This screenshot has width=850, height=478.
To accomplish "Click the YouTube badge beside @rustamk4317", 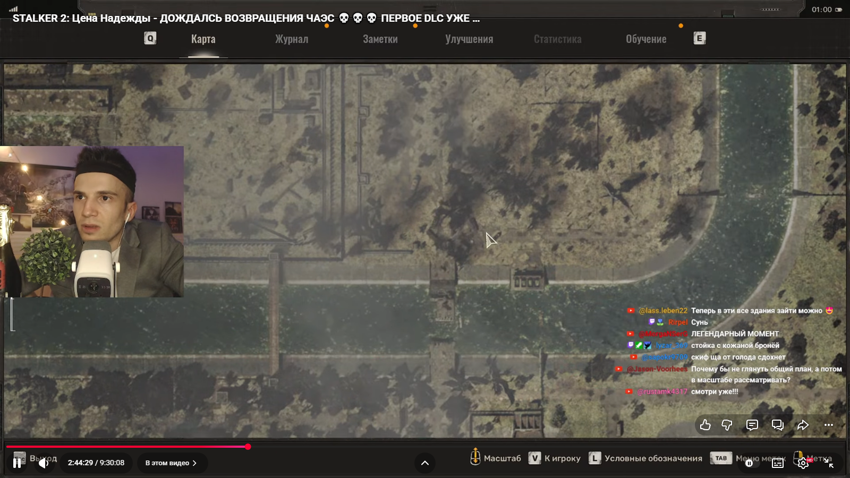I will (629, 392).
